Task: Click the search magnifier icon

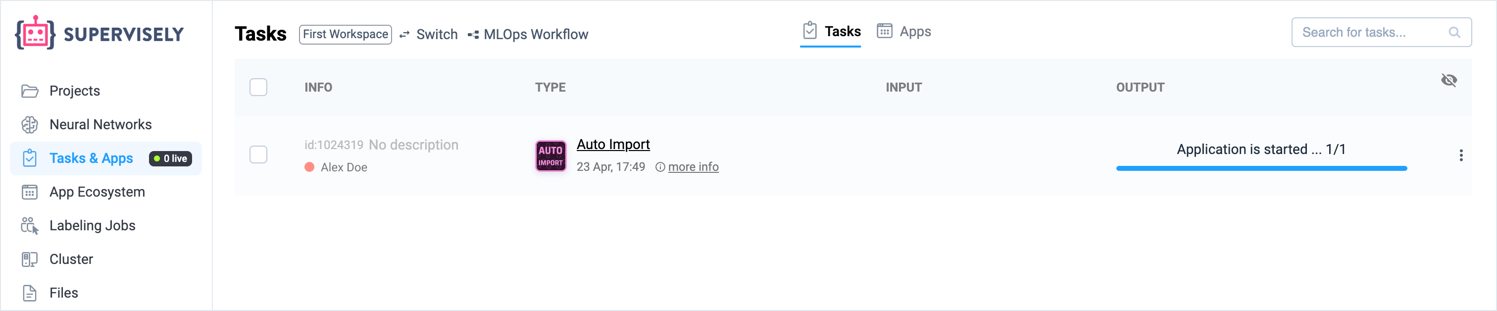Action: [x=1454, y=33]
